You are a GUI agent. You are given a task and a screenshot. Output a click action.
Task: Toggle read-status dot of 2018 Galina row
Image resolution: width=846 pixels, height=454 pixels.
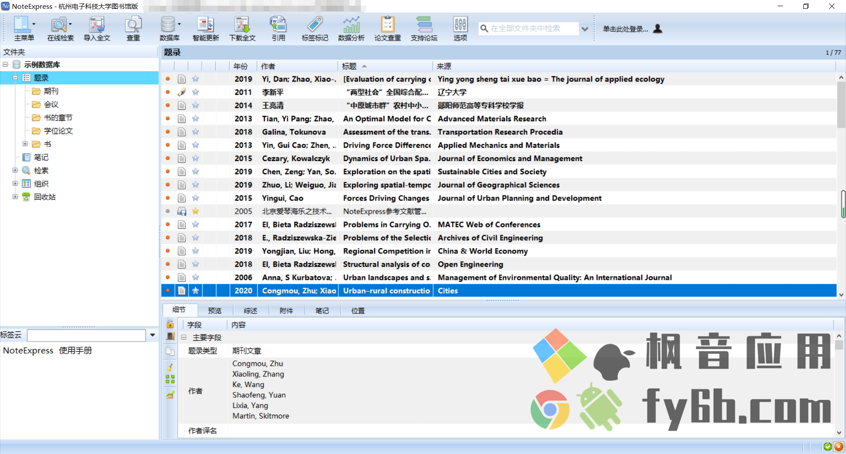coord(168,132)
